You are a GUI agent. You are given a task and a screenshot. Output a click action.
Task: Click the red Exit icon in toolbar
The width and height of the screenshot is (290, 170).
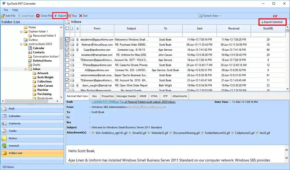pyautogui.click(x=81, y=16)
